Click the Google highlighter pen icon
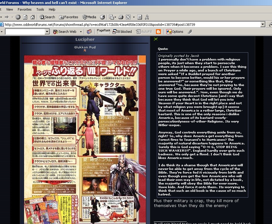272x224 pixels. [190, 32]
